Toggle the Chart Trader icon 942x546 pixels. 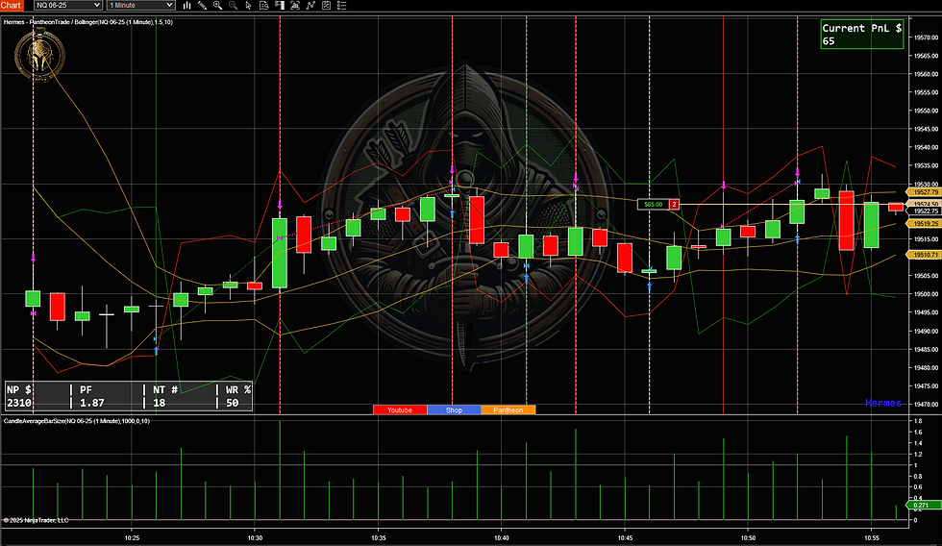pos(280,6)
